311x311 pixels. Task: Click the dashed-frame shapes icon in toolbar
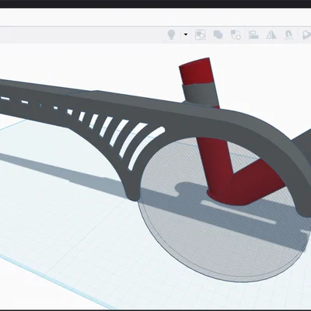coord(201,34)
